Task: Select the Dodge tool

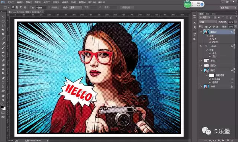Action: [3, 74]
